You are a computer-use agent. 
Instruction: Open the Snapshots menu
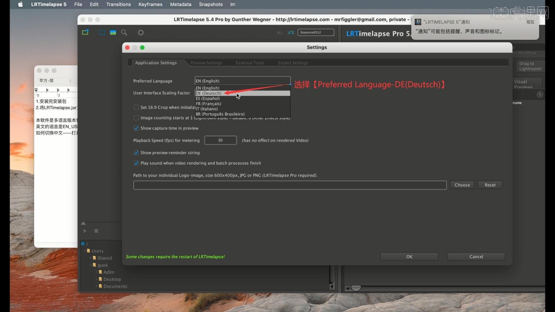coord(211,4)
